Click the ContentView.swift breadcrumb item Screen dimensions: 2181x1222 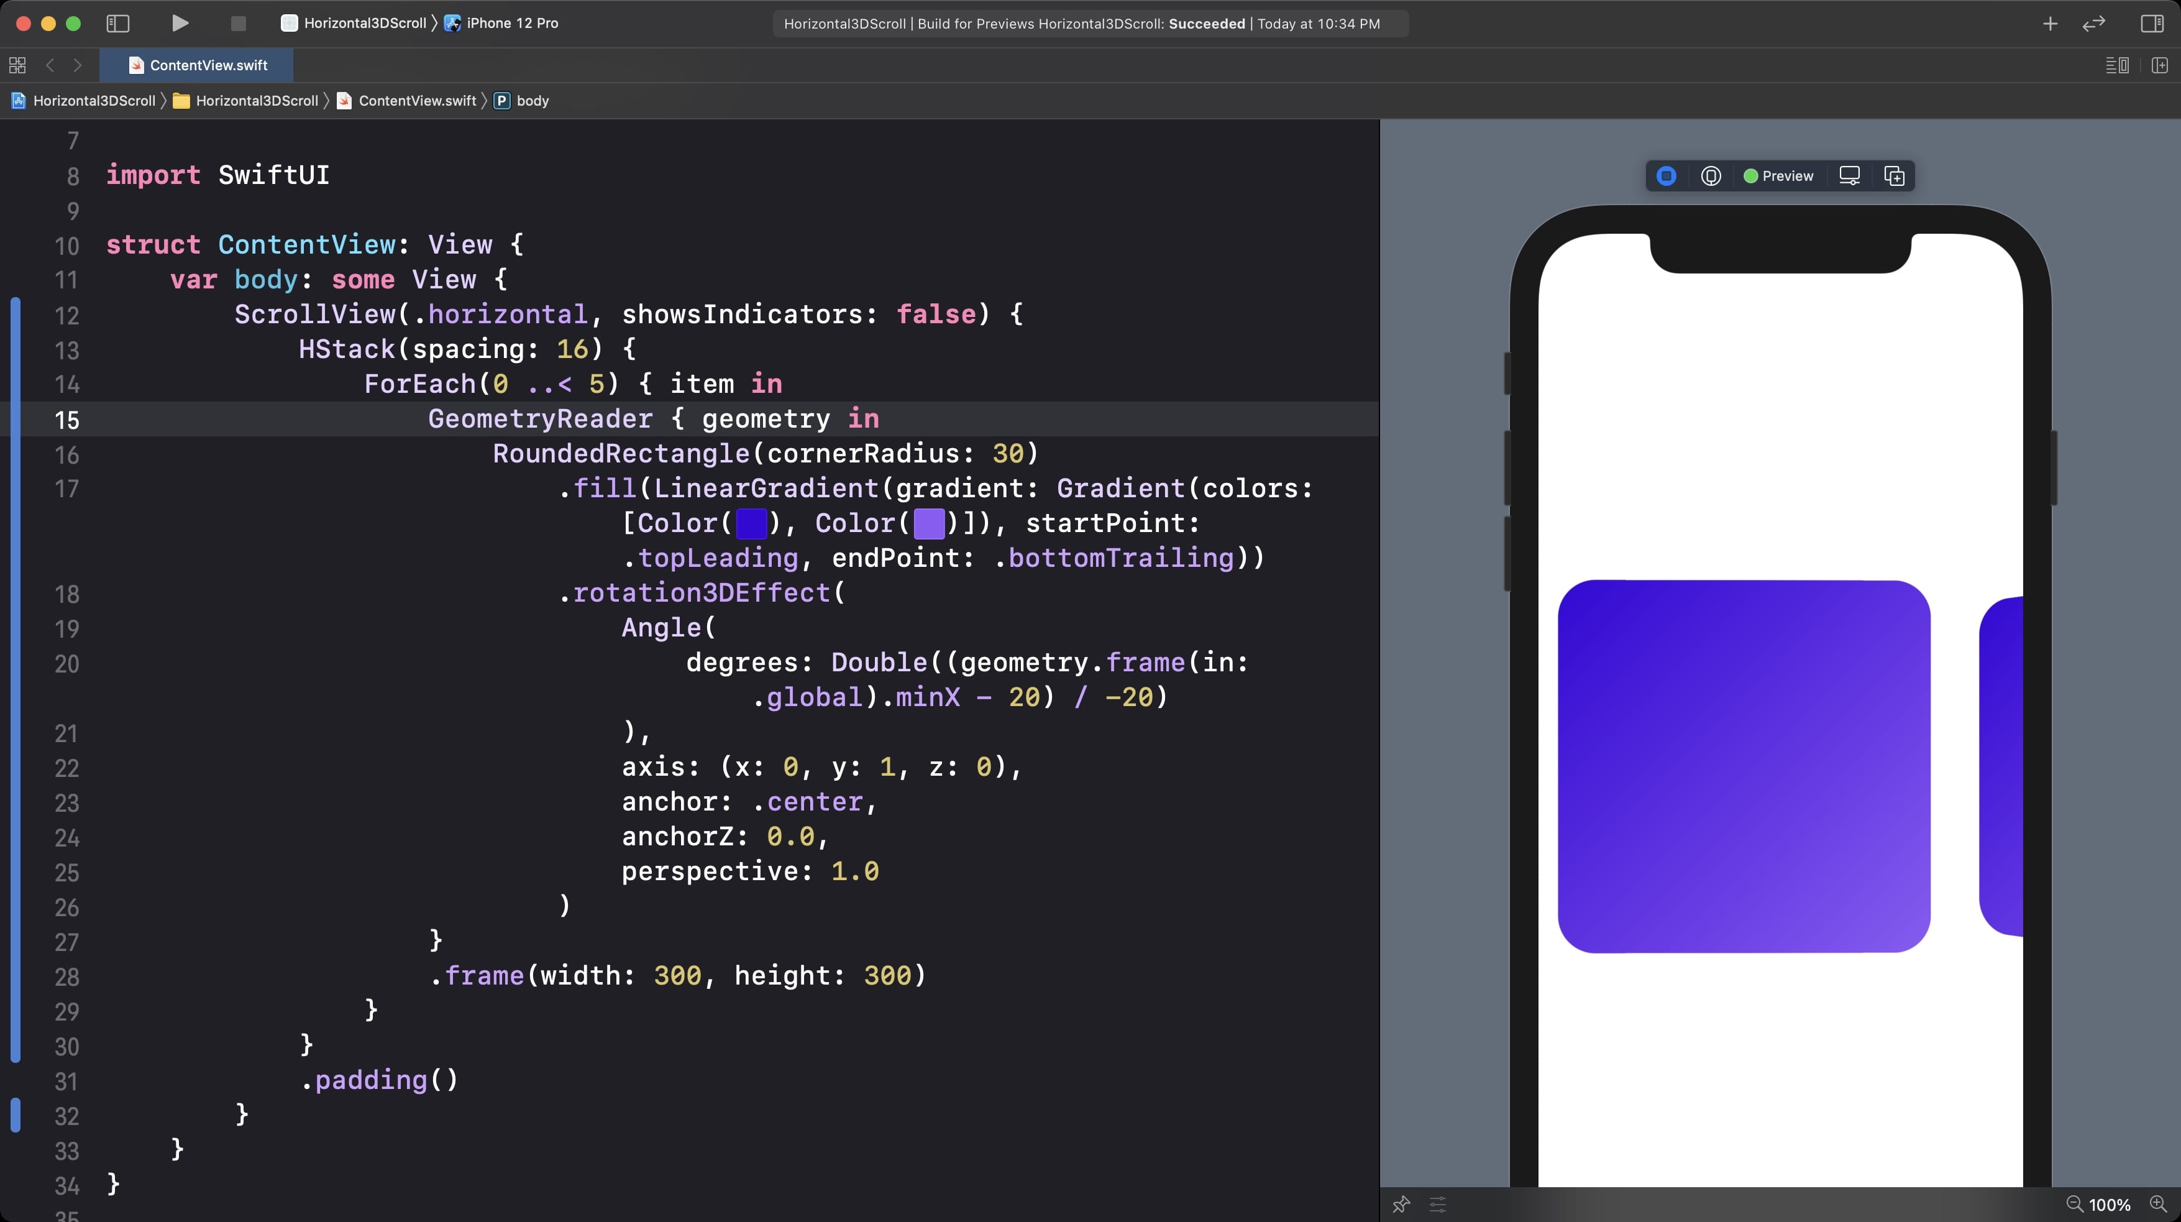416,101
